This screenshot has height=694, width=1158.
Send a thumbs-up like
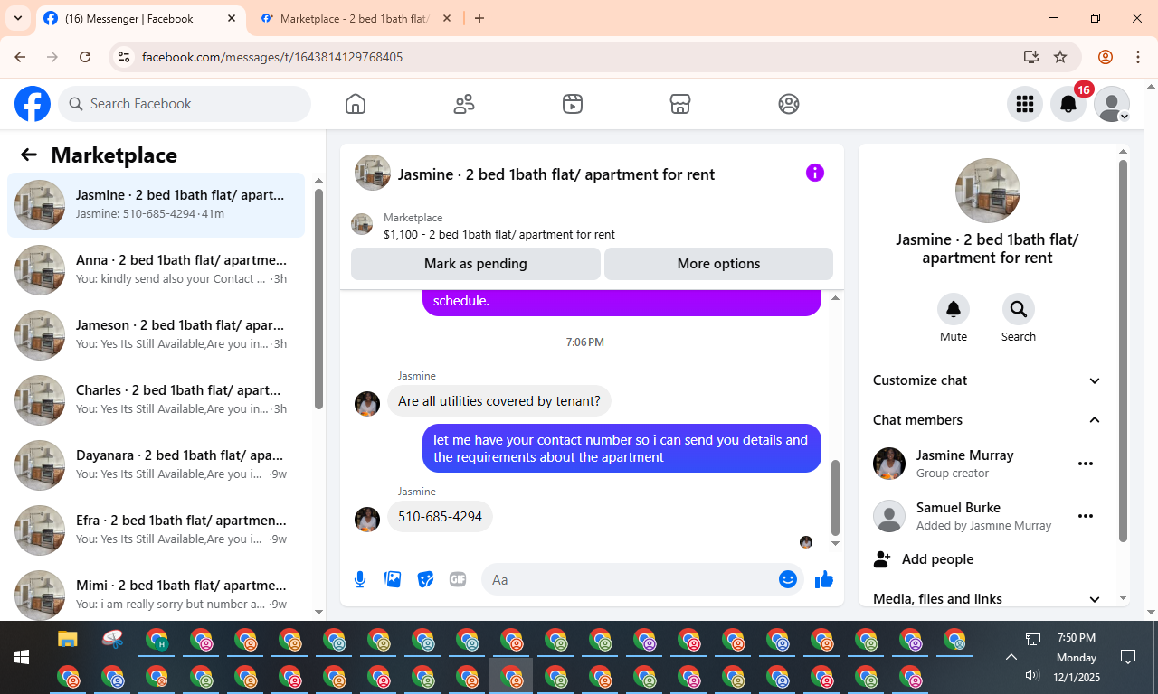(823, 579)
